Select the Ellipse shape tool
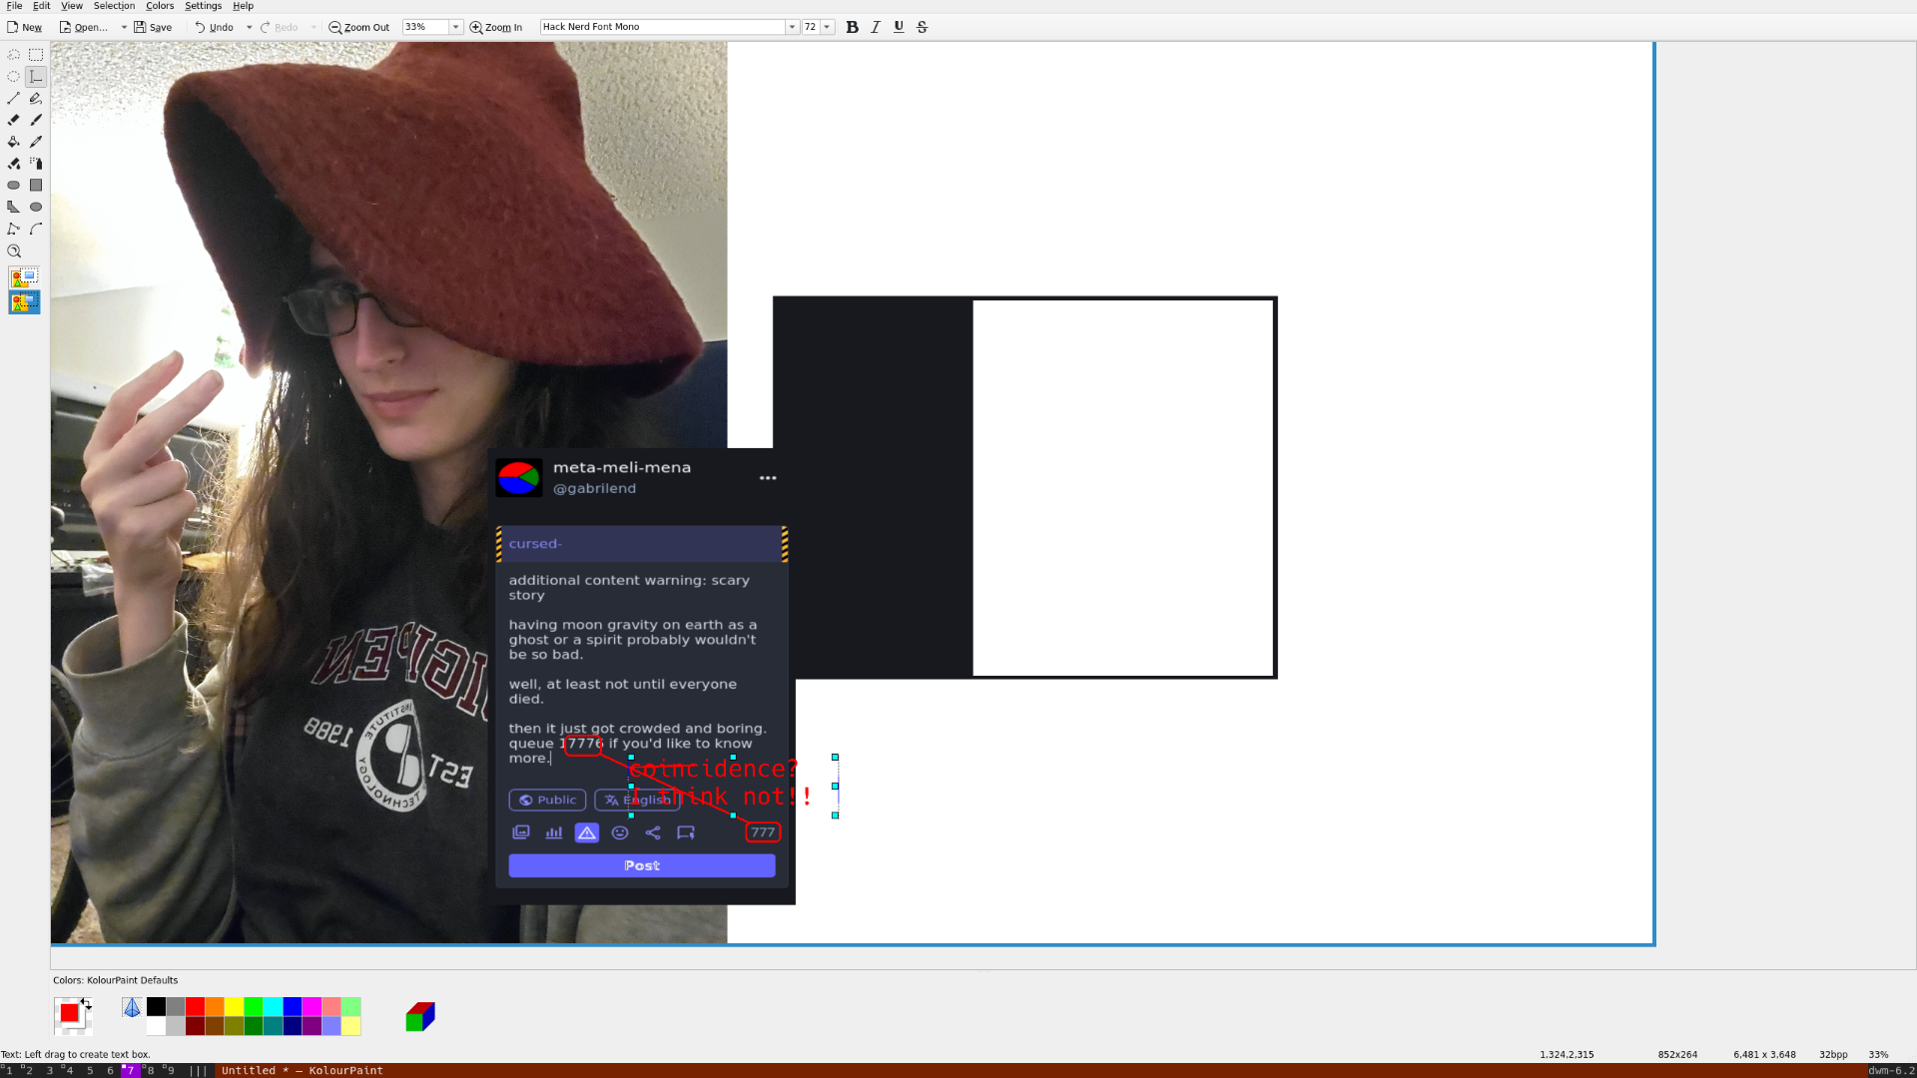The image size is (1917, 1078). click(x=35, y=207)
